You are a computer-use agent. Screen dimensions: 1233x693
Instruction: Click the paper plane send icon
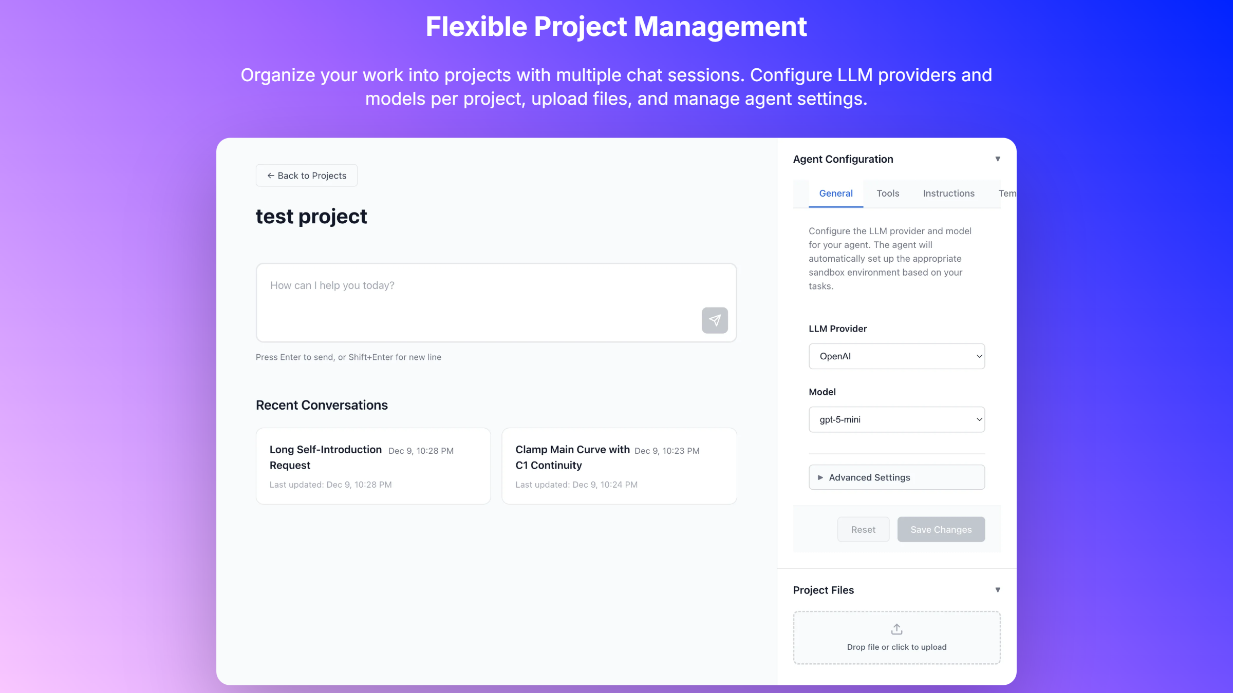click(715, 320)
